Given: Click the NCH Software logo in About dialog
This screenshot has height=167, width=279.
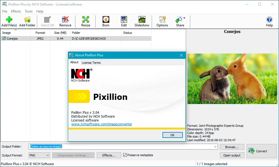Looking at the screenshot, I should coord(82,75).
